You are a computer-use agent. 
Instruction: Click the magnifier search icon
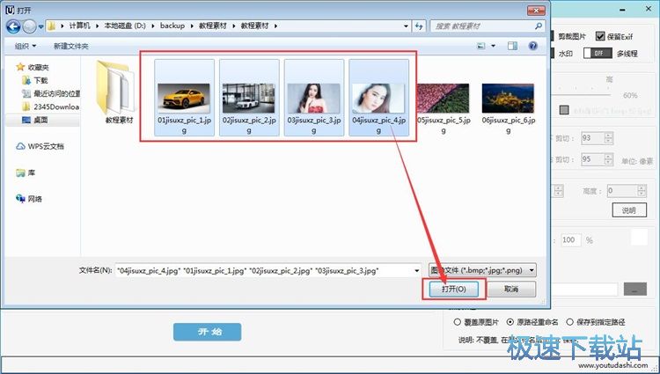coord(539,26)
